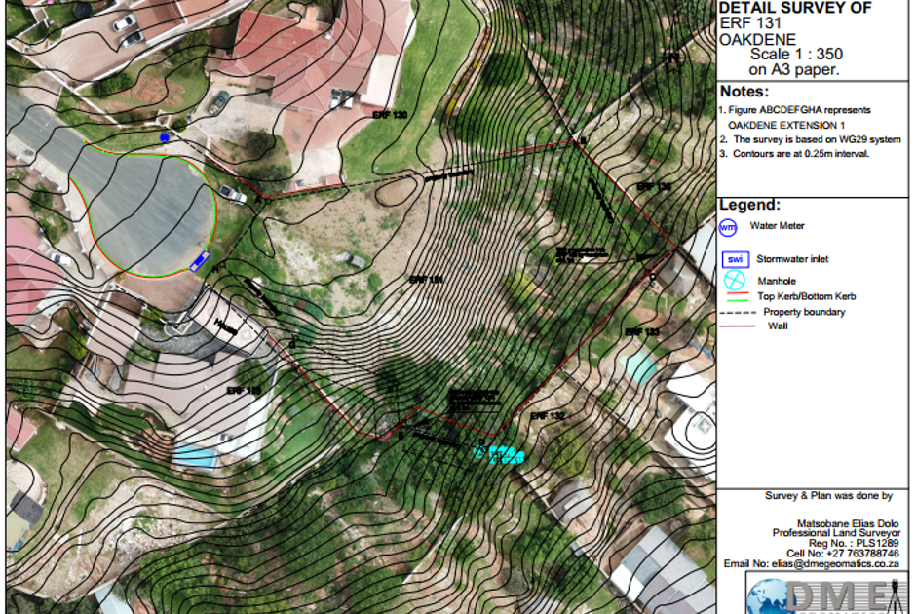Select the cyan Manhole legend symbol
Viewport: 916px width, 614px height.
point(734,281)
